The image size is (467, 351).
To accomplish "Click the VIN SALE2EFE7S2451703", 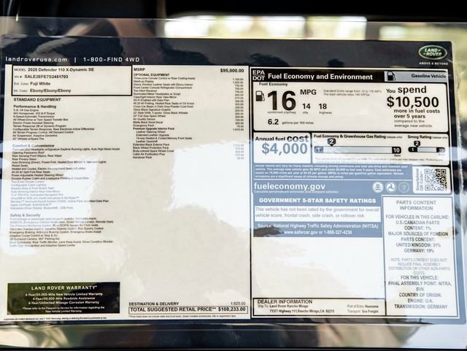I will coord(46,77).
